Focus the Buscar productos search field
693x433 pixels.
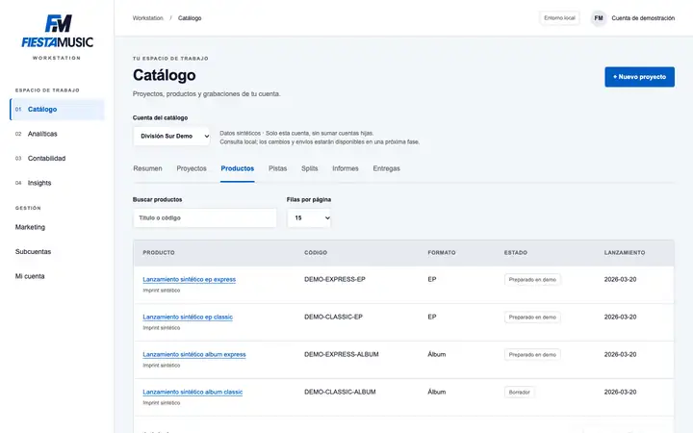coord(205,218)
